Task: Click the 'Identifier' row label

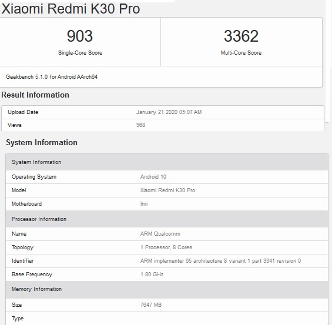Action: coord(23,261)
